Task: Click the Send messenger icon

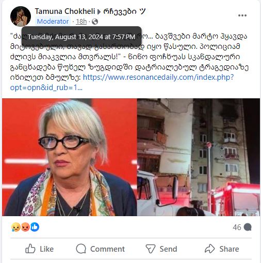Action: click(x=151, y=249)
